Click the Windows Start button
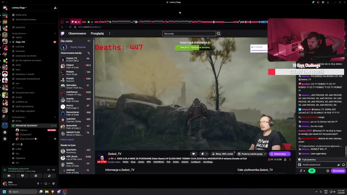The width and height of the screenshot is (347, 195). (x=4, y=192)
